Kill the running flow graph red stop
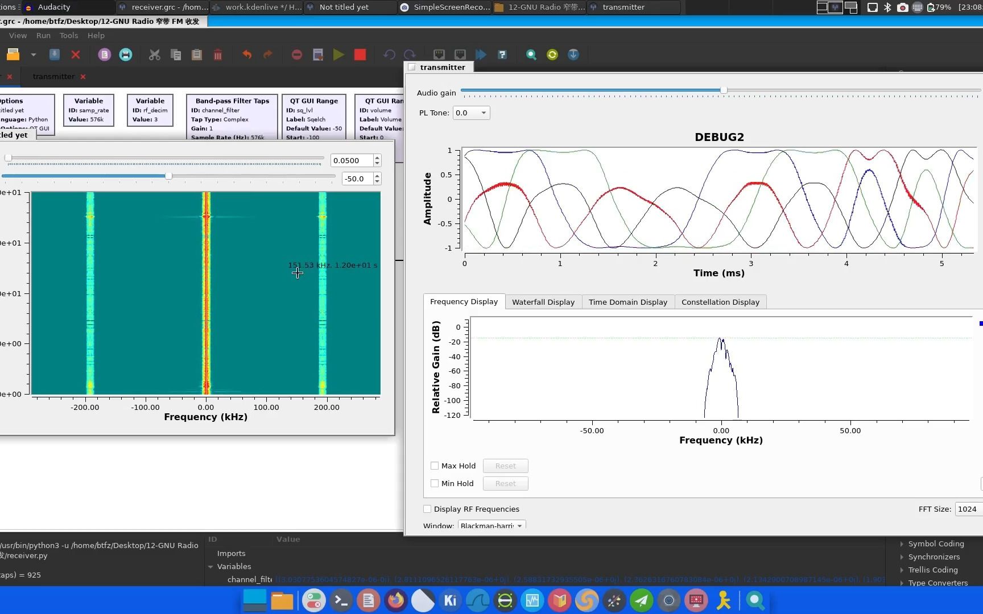Screen dimensions: 983x614 360,55
